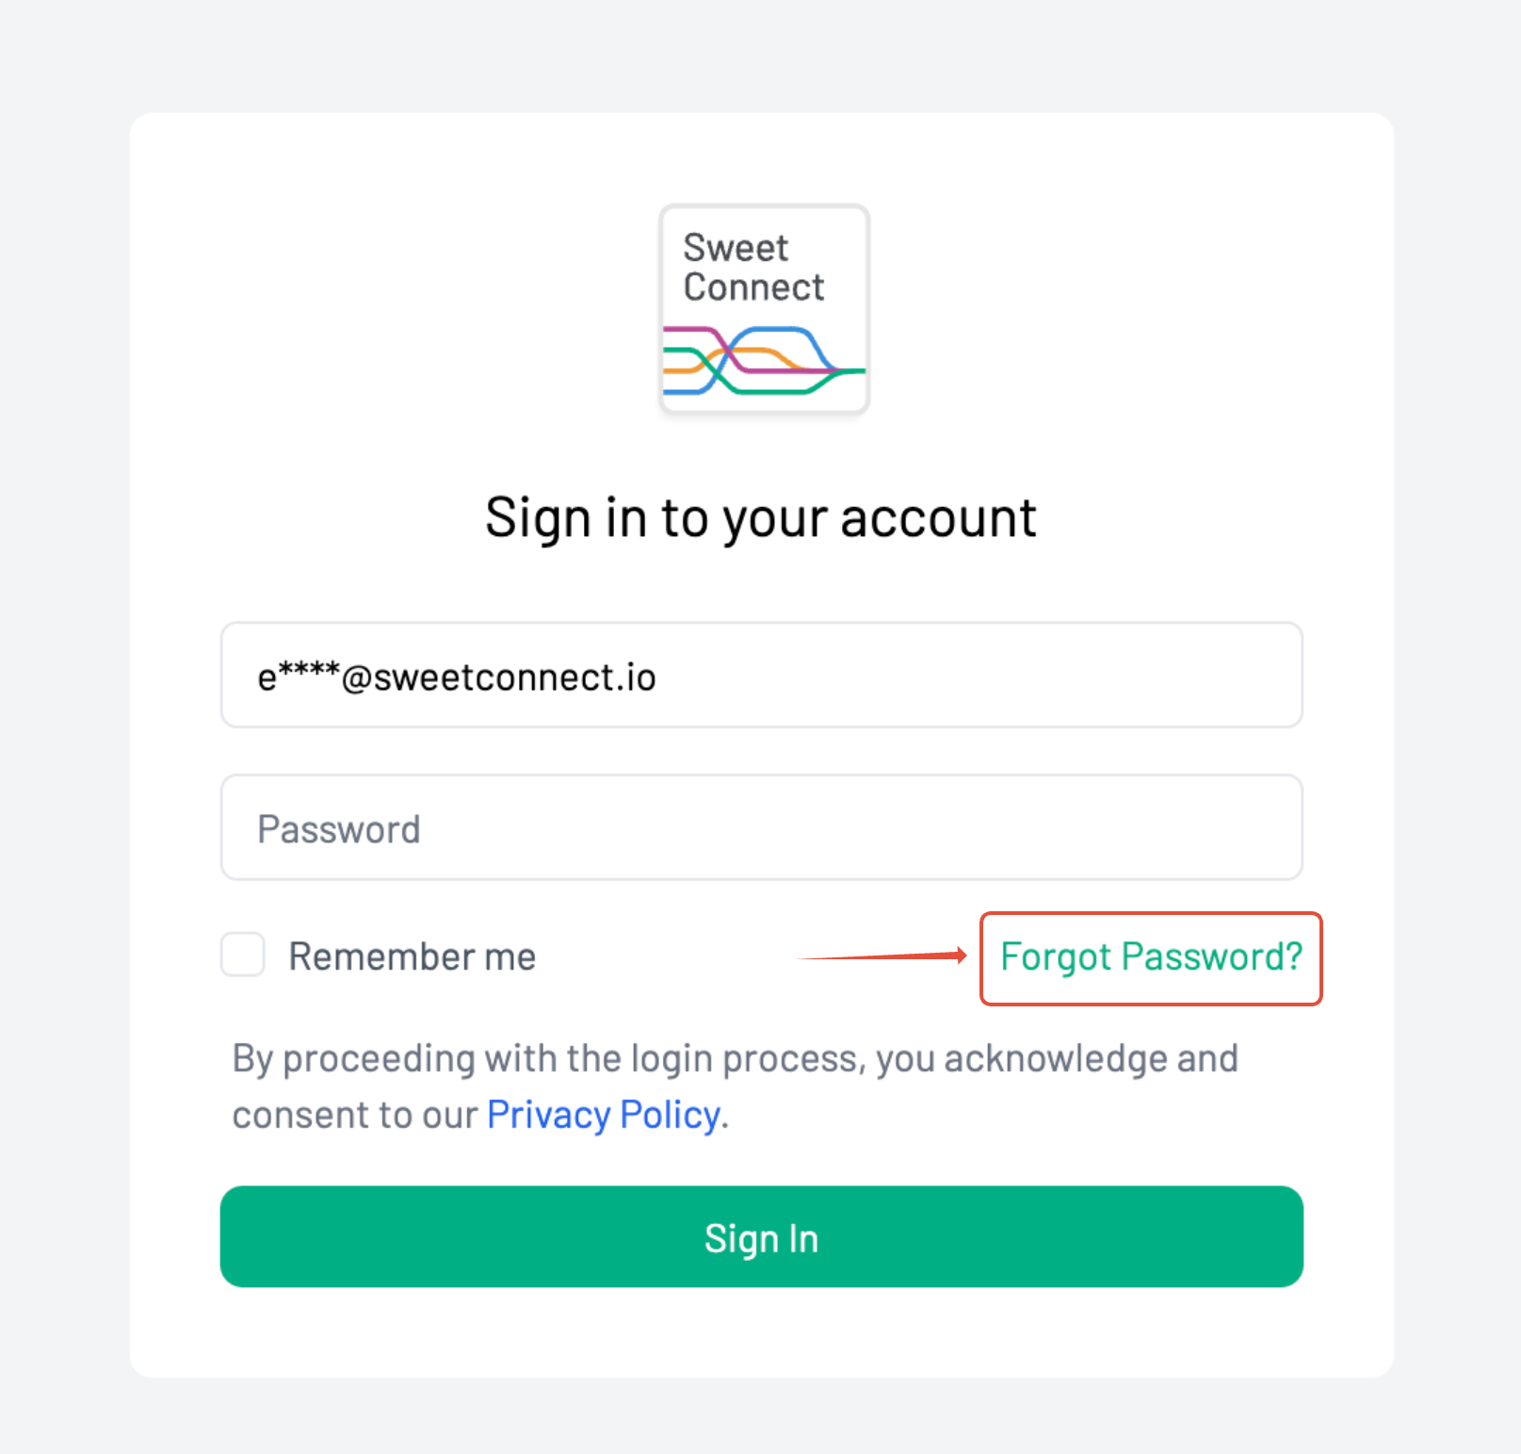Click the right empty area of the password field
The image size is (1521, 1454).
(862, 827)
